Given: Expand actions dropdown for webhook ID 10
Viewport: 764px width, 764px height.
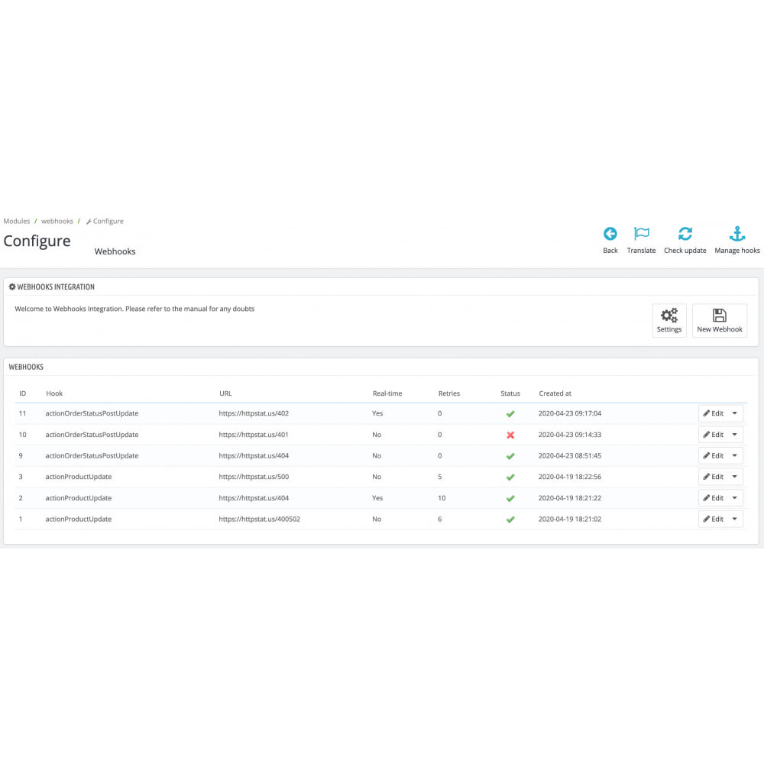Looking at the screenshot, I should pos(735,435).
